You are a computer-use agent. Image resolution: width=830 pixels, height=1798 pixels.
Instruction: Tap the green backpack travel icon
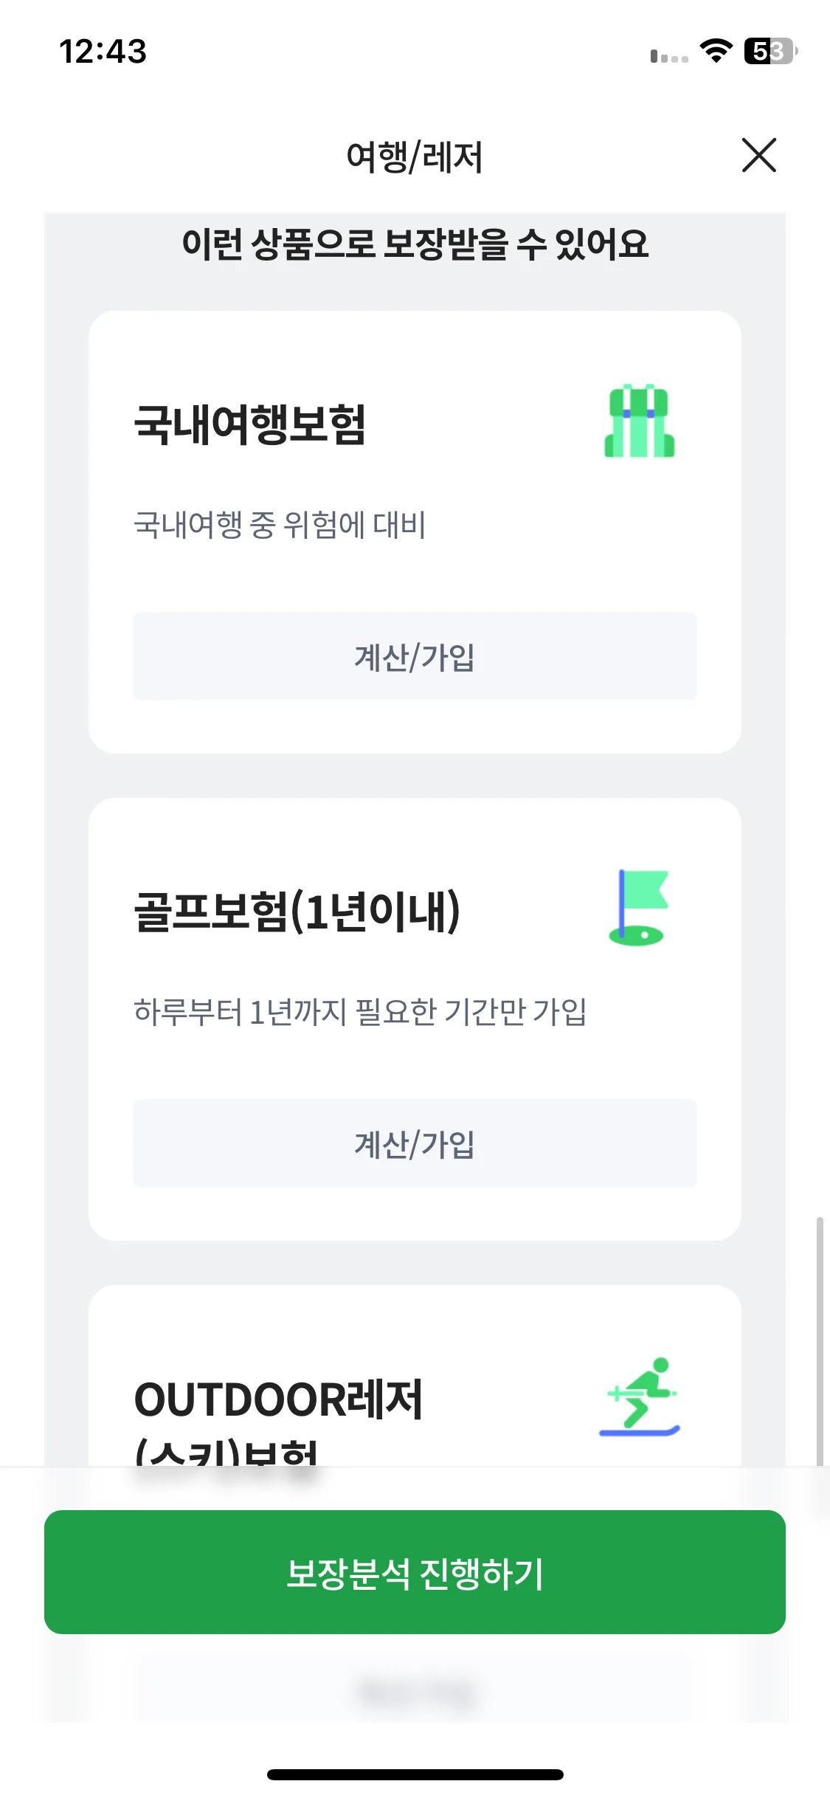[x=640, y=421]
